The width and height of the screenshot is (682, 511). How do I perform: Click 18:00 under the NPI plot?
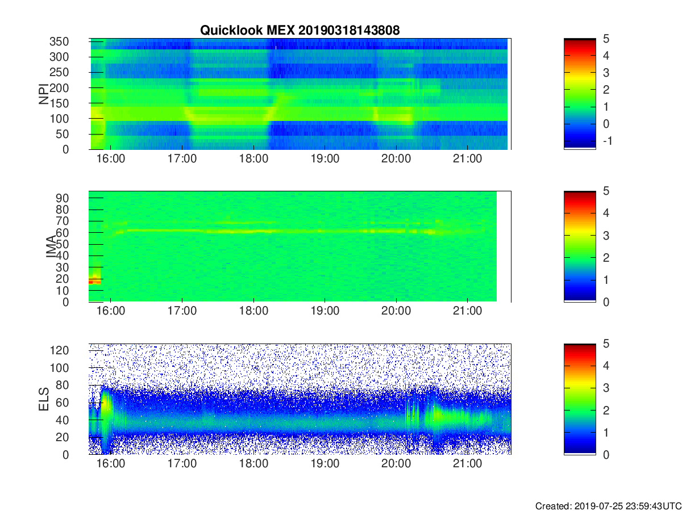(x=253, y=159)
